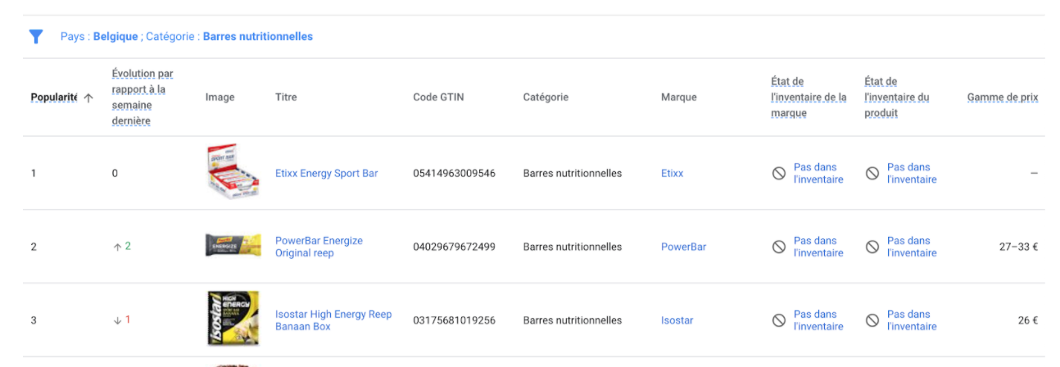Click the brand inventory status icon for Etixx
1060x367 pixels.
click(x=779, y=174)
